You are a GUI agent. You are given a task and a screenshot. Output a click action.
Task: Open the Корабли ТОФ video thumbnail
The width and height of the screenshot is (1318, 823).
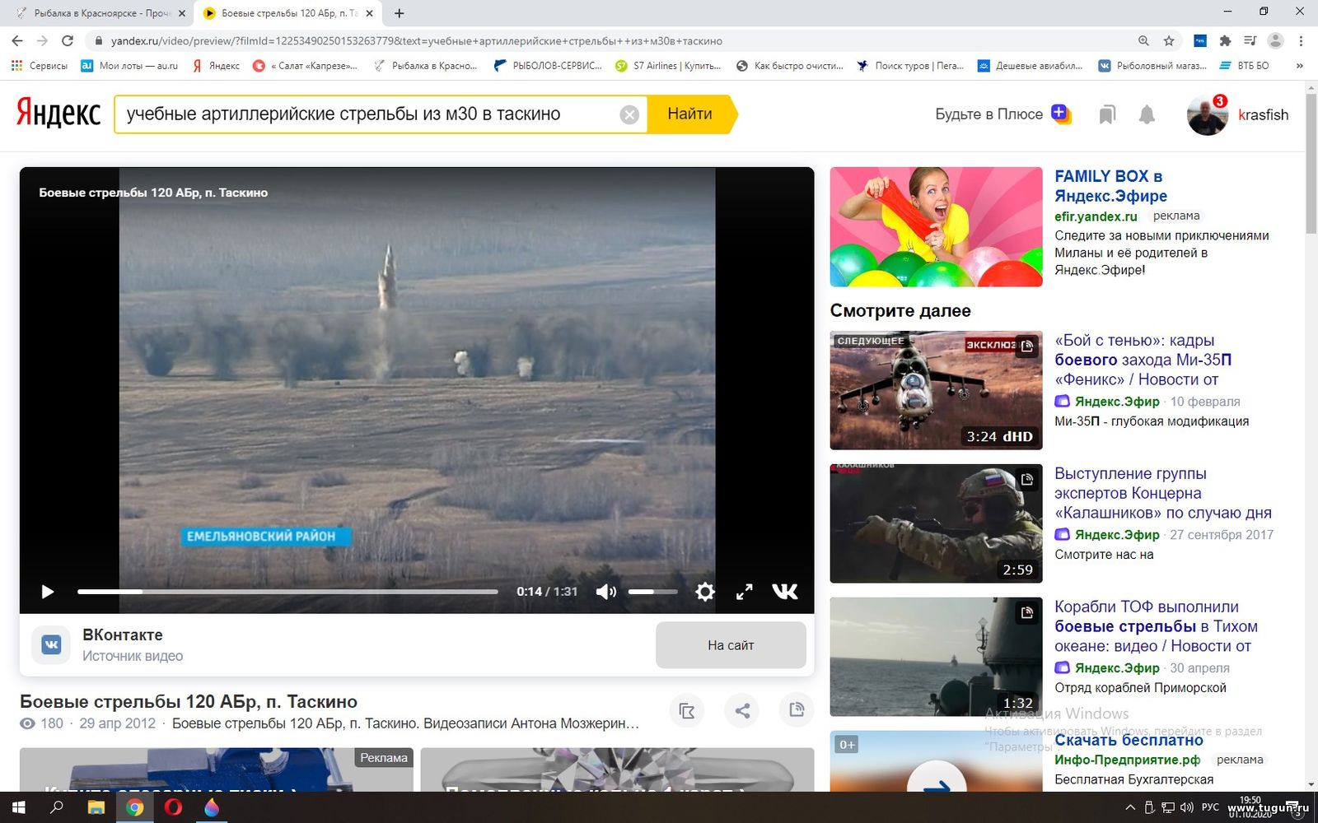(x=936, y=657)
